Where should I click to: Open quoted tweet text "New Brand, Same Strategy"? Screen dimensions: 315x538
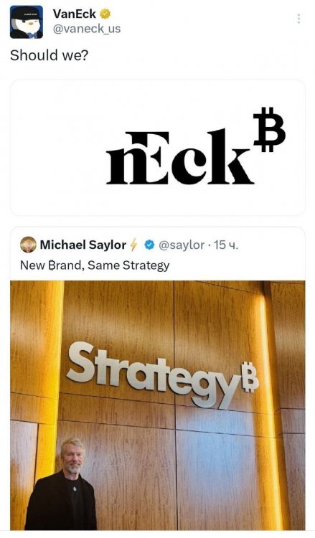pos(95,265)
